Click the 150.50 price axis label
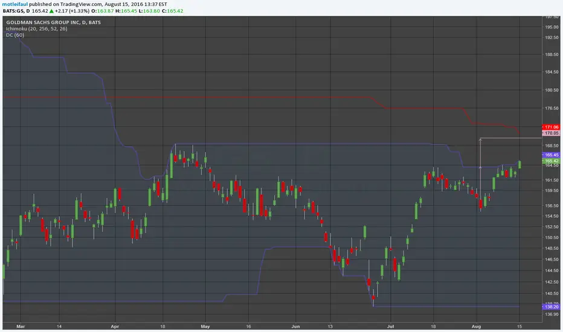The image size is (563, 332). [x=552, y=238]
